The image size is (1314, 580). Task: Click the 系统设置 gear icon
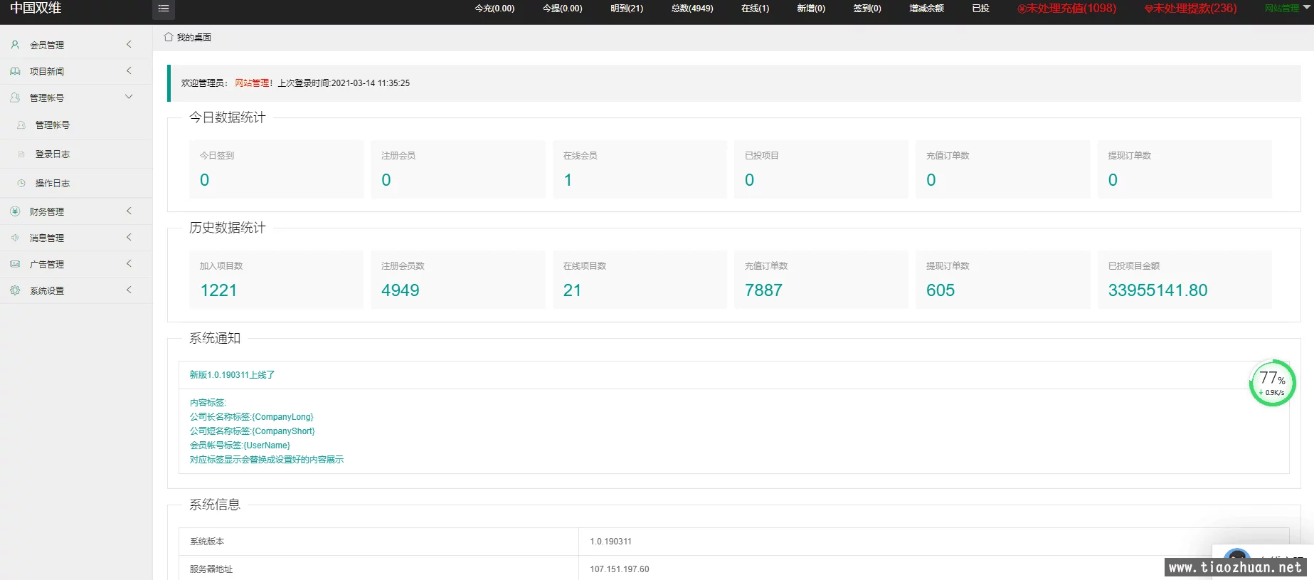(x=15, y=290)
